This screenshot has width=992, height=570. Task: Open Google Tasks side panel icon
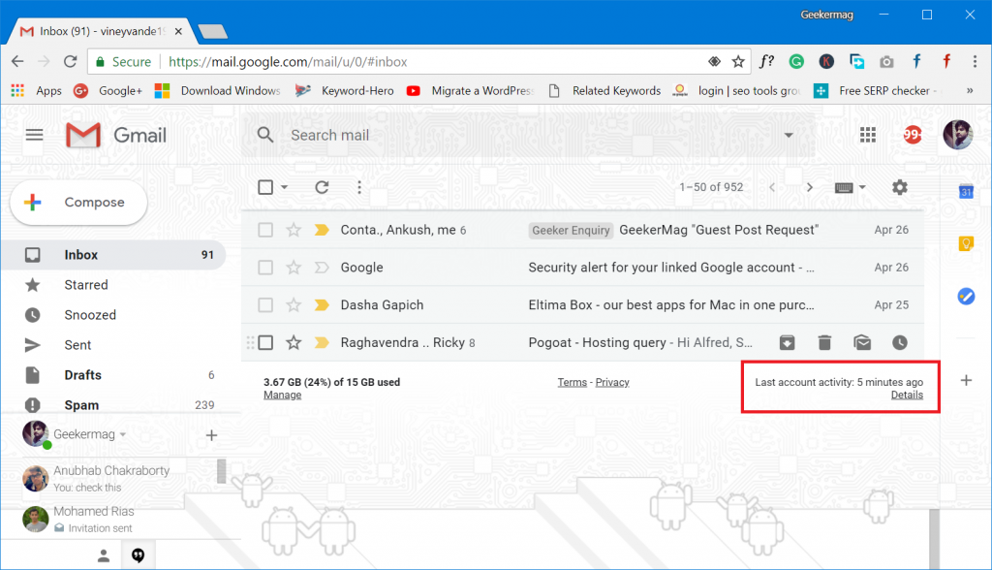click(966, 296)
